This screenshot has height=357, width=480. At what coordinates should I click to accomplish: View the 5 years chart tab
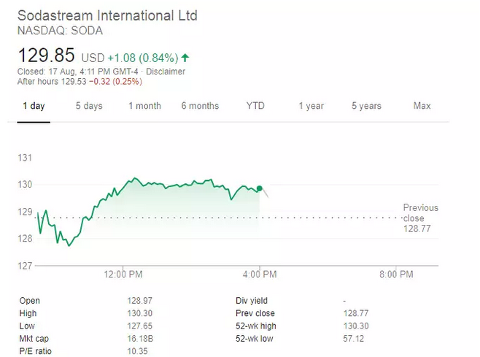click(x=366, y=106)
